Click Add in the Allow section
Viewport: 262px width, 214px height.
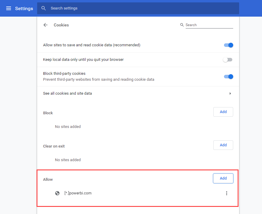click(223, 178)
